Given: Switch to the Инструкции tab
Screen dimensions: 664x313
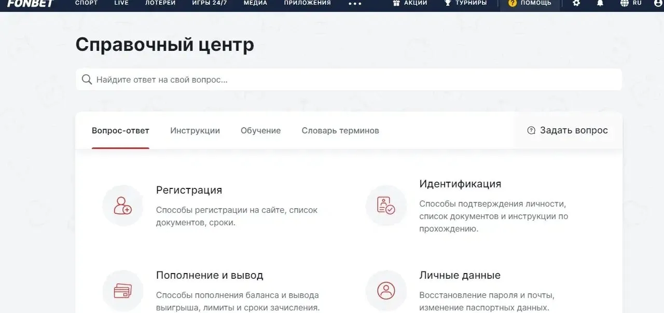Looking at the screenshot, I should [x=195, y=130].
